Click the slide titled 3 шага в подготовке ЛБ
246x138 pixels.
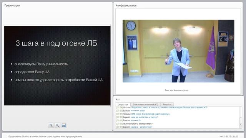(57, 66)
